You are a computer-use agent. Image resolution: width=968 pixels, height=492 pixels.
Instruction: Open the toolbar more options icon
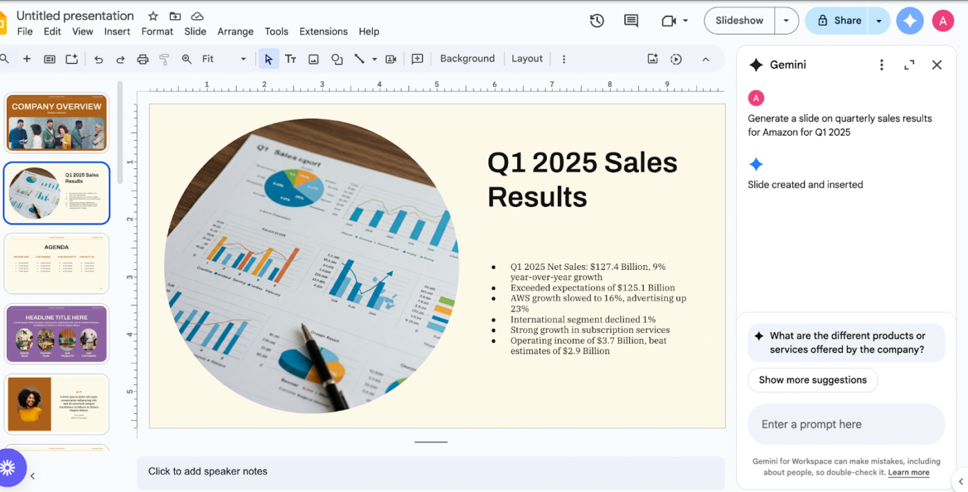564,59
